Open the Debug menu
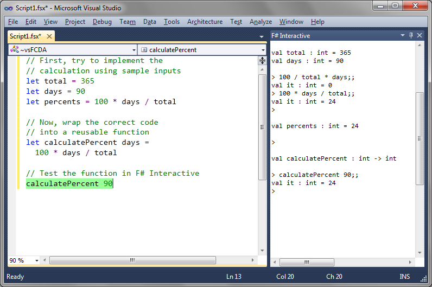This screenshot has width=432, height=287. (x=102, y=22)
